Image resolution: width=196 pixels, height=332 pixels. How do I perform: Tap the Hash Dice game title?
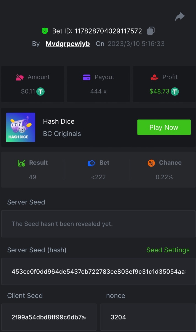pos(59,121)
